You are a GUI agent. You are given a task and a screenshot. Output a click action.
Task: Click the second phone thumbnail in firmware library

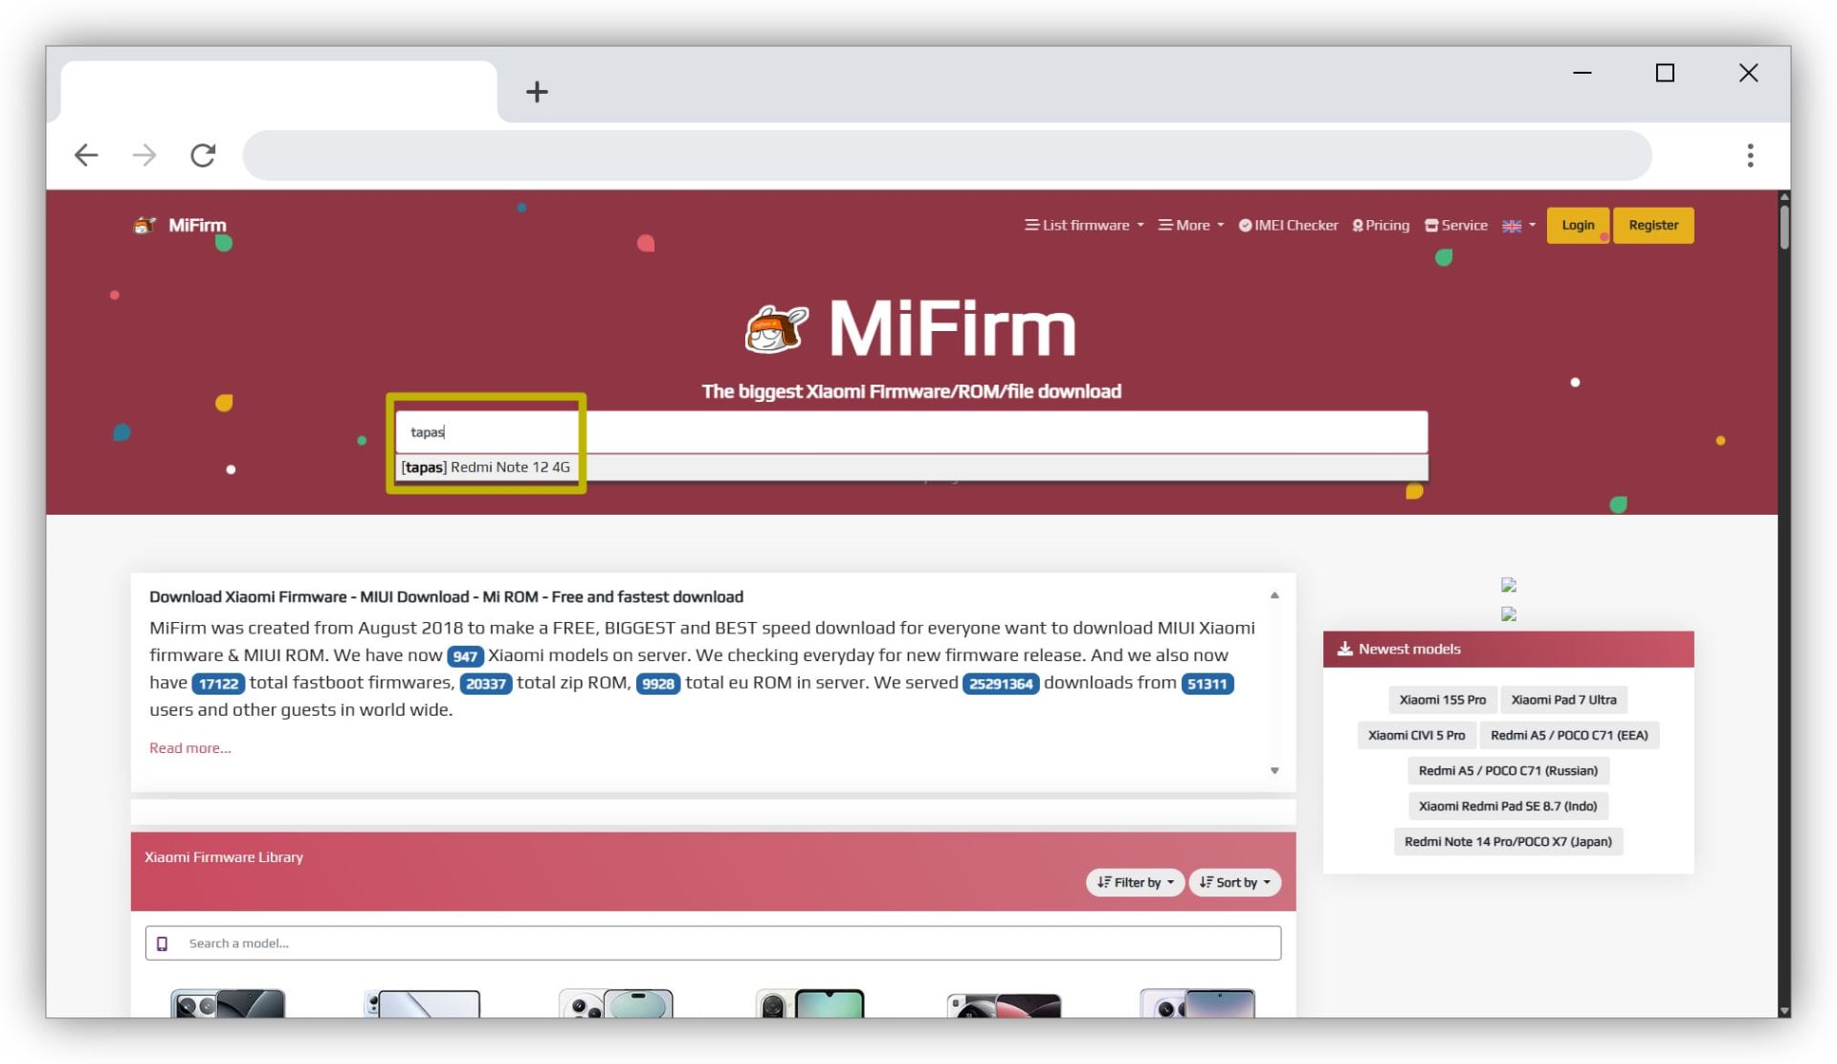click(422, 1003)
